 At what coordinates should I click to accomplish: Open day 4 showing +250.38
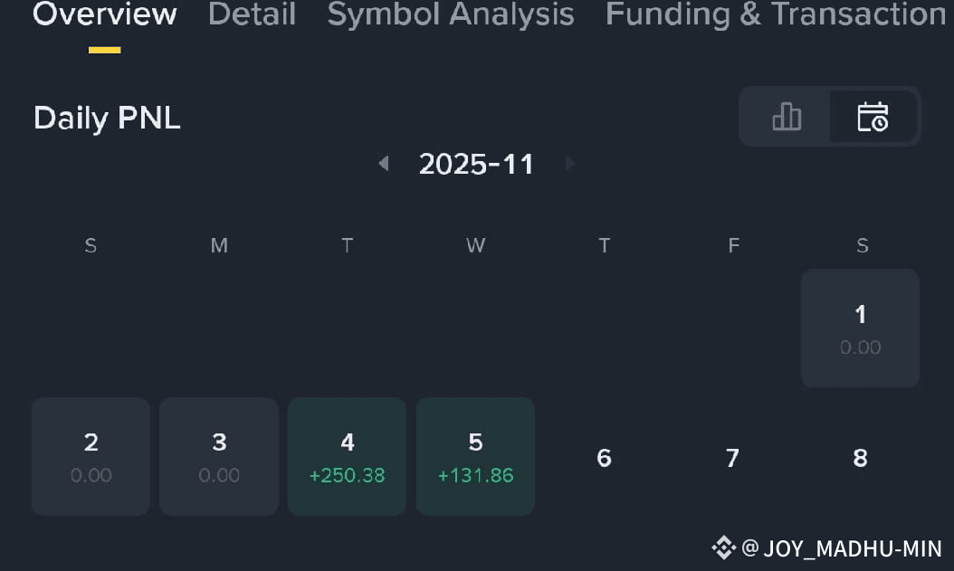348,457
